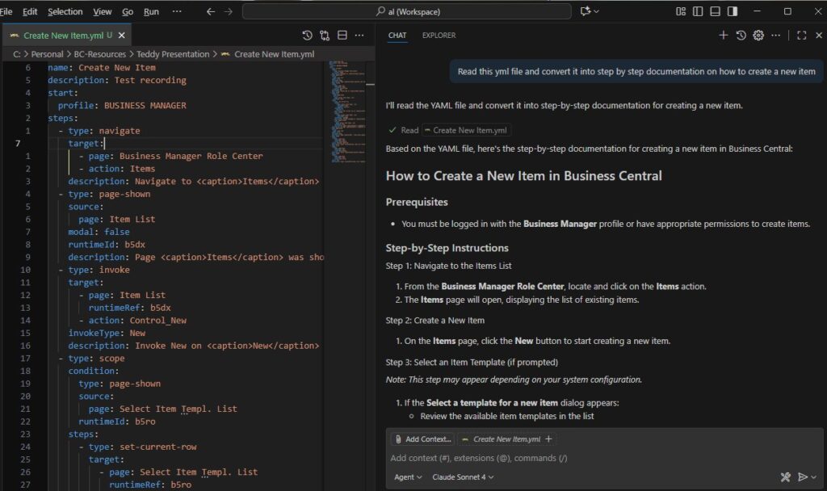Configure chat tools icon
Screen dimensions: 827x491
785,476
